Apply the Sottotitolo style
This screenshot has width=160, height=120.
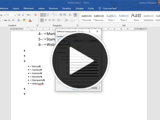[x=149, y=18]
